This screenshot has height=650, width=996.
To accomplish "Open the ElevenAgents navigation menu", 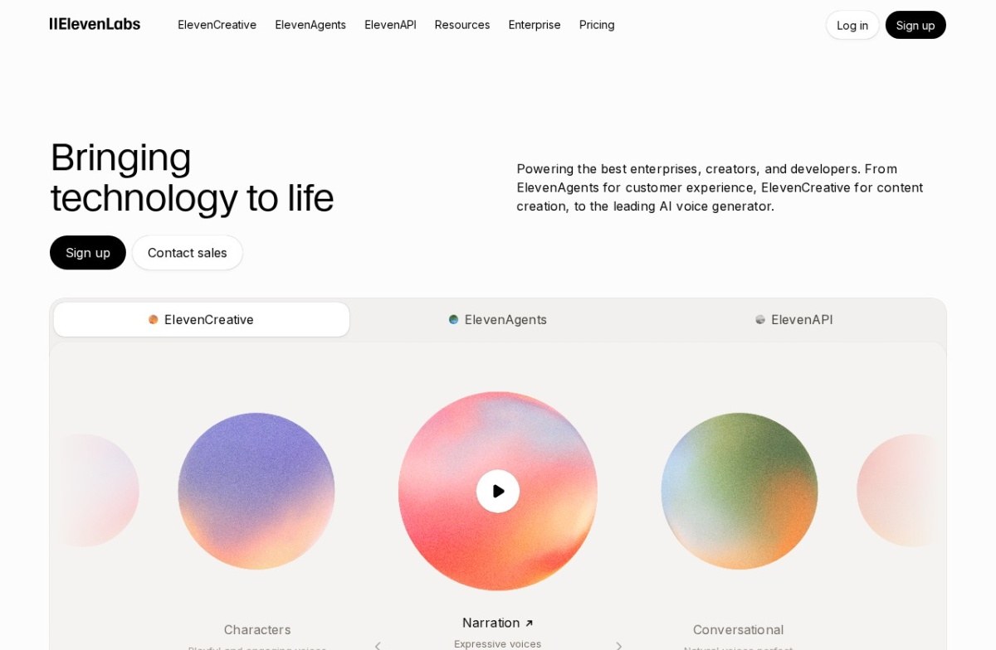I will [310, 25].
